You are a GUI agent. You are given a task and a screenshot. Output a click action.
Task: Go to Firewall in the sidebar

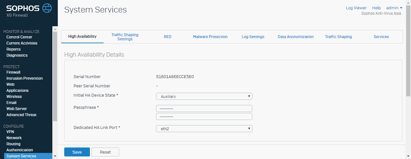point(13,72)
